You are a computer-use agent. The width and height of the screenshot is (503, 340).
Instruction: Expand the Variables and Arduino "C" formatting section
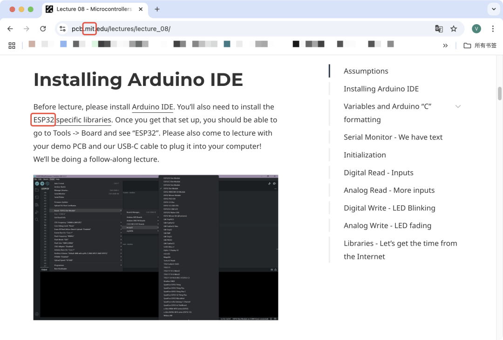click(x=458, y=106)
